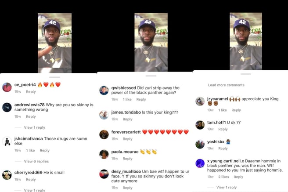
Task: Click Load more comments
Action: tap(226, 85)
